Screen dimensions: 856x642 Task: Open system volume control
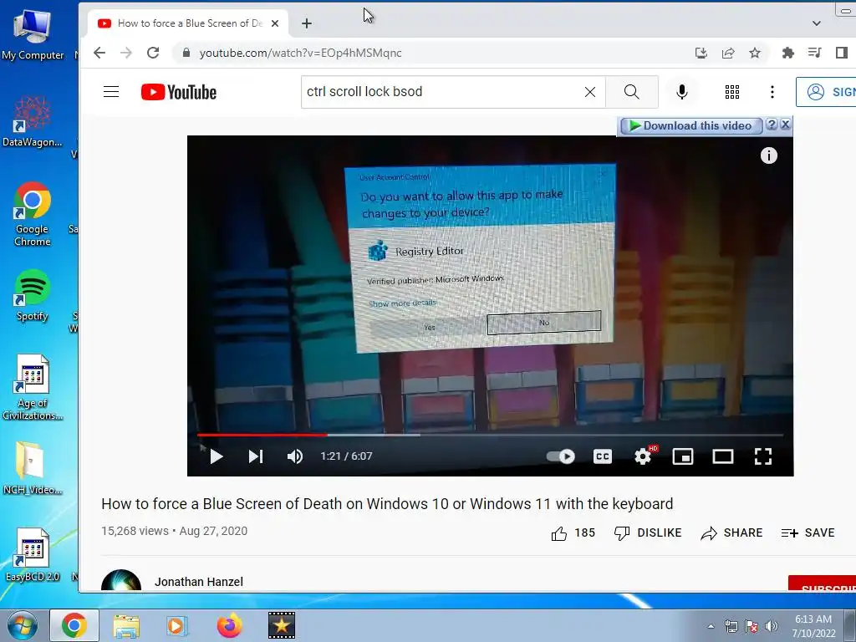772,626
